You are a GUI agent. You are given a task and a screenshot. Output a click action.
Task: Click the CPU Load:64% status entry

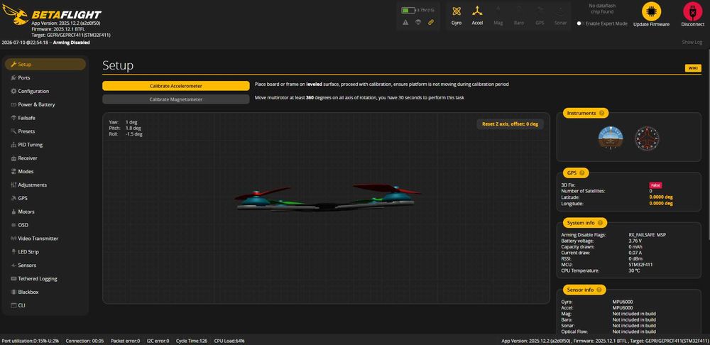(x=229, y=341)
